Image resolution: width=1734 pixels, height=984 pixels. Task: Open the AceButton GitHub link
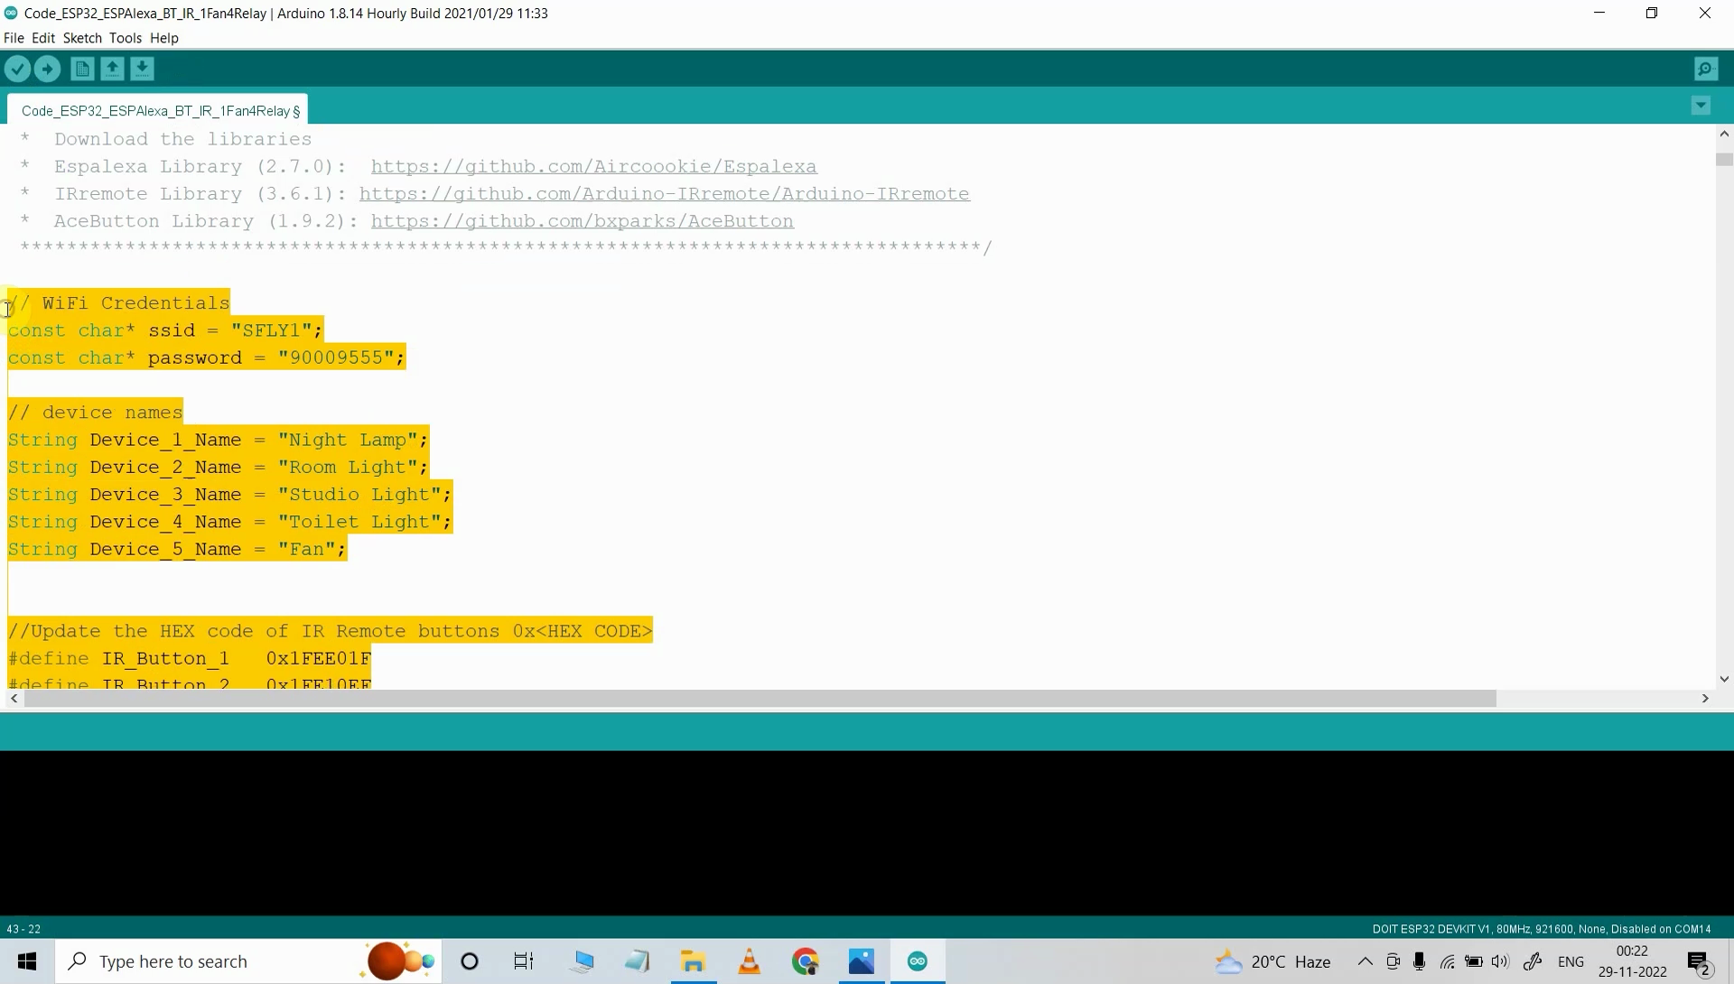[582, 221]
